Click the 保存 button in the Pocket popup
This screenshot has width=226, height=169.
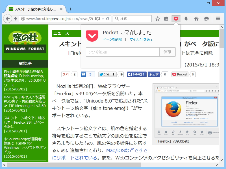[168, 52]
